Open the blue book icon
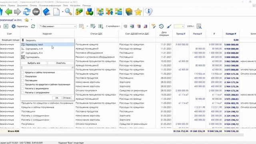 [x=46, y=12]
